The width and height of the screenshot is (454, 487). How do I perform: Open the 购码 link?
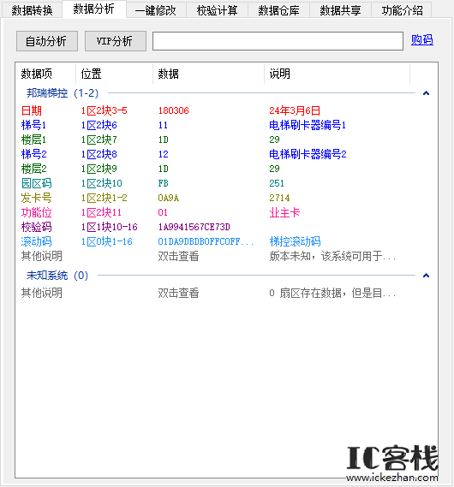click(x=422, y=40)
